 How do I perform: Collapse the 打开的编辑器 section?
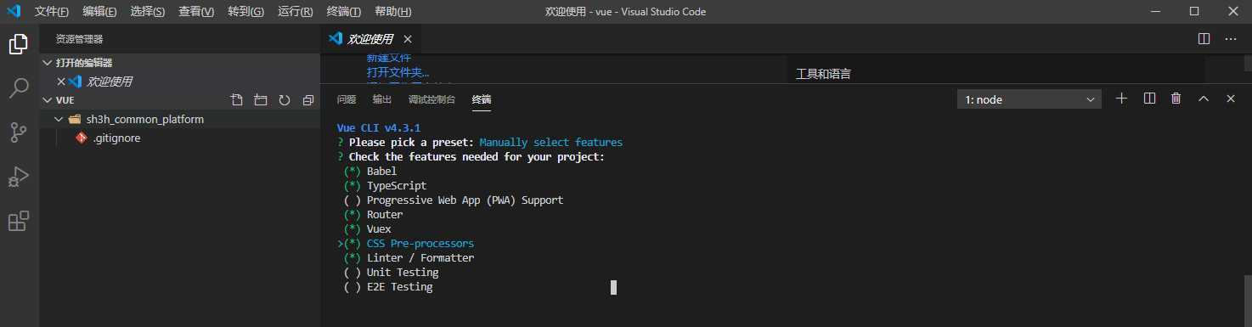[x=47, y=63]
